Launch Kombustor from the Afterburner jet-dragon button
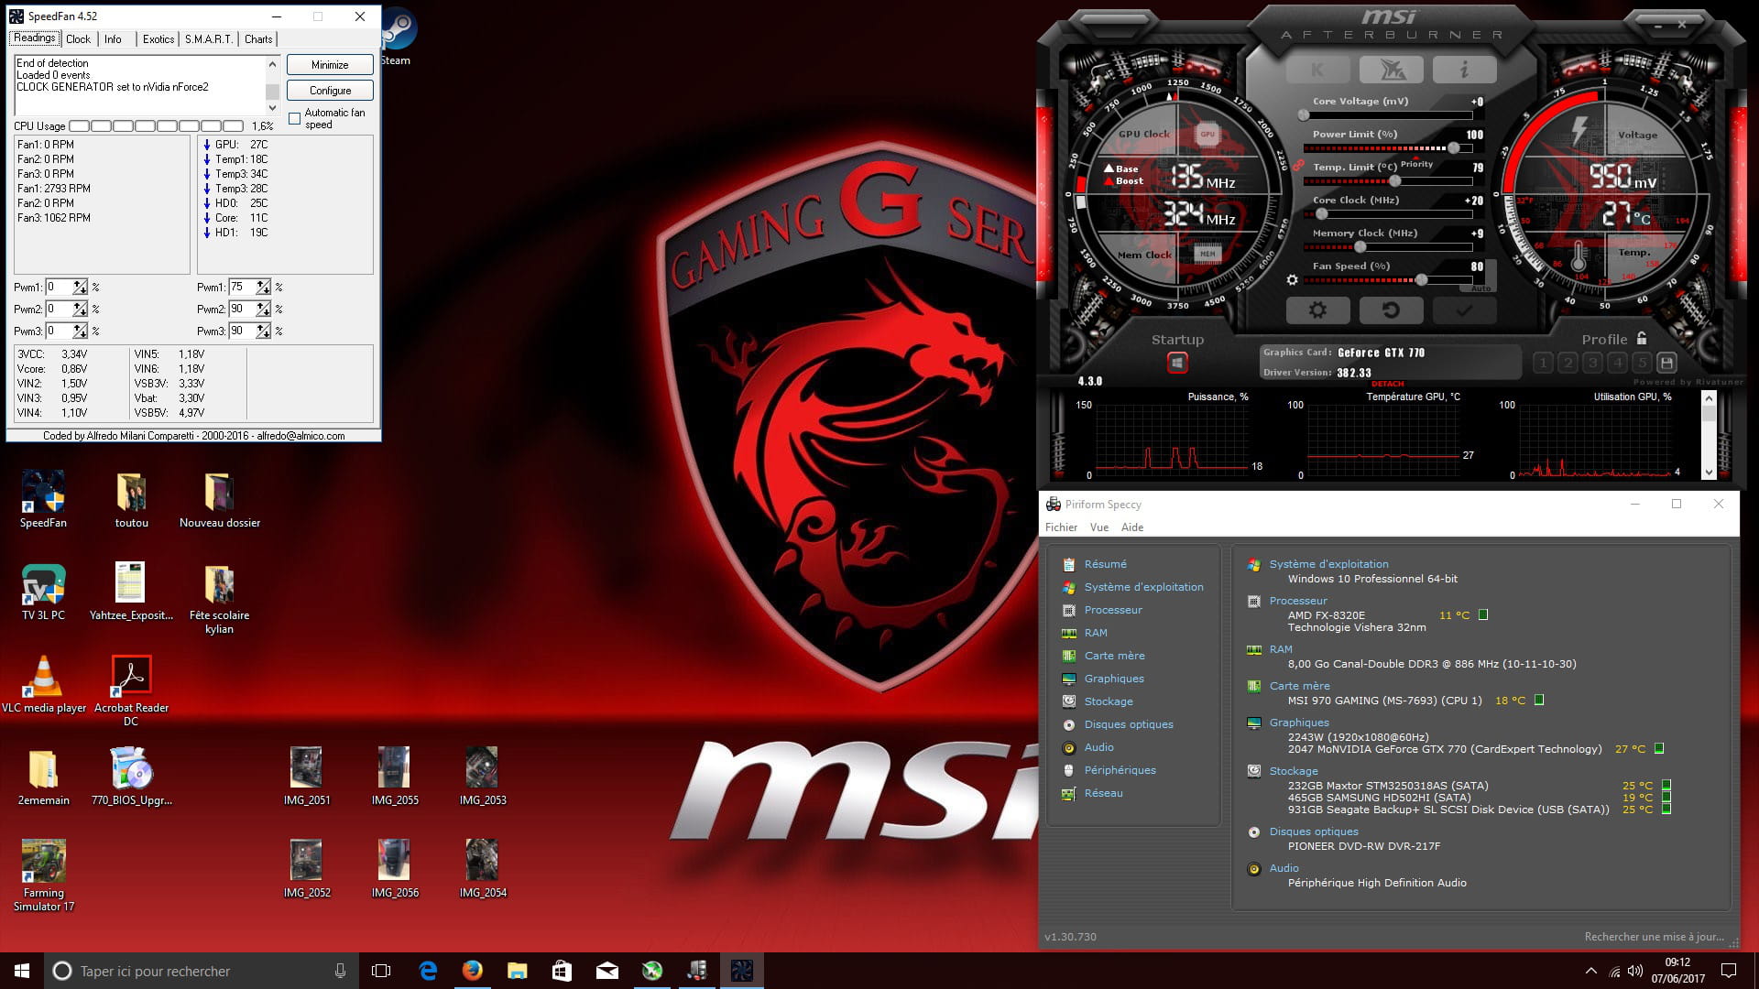 [x=1391, y=70]
